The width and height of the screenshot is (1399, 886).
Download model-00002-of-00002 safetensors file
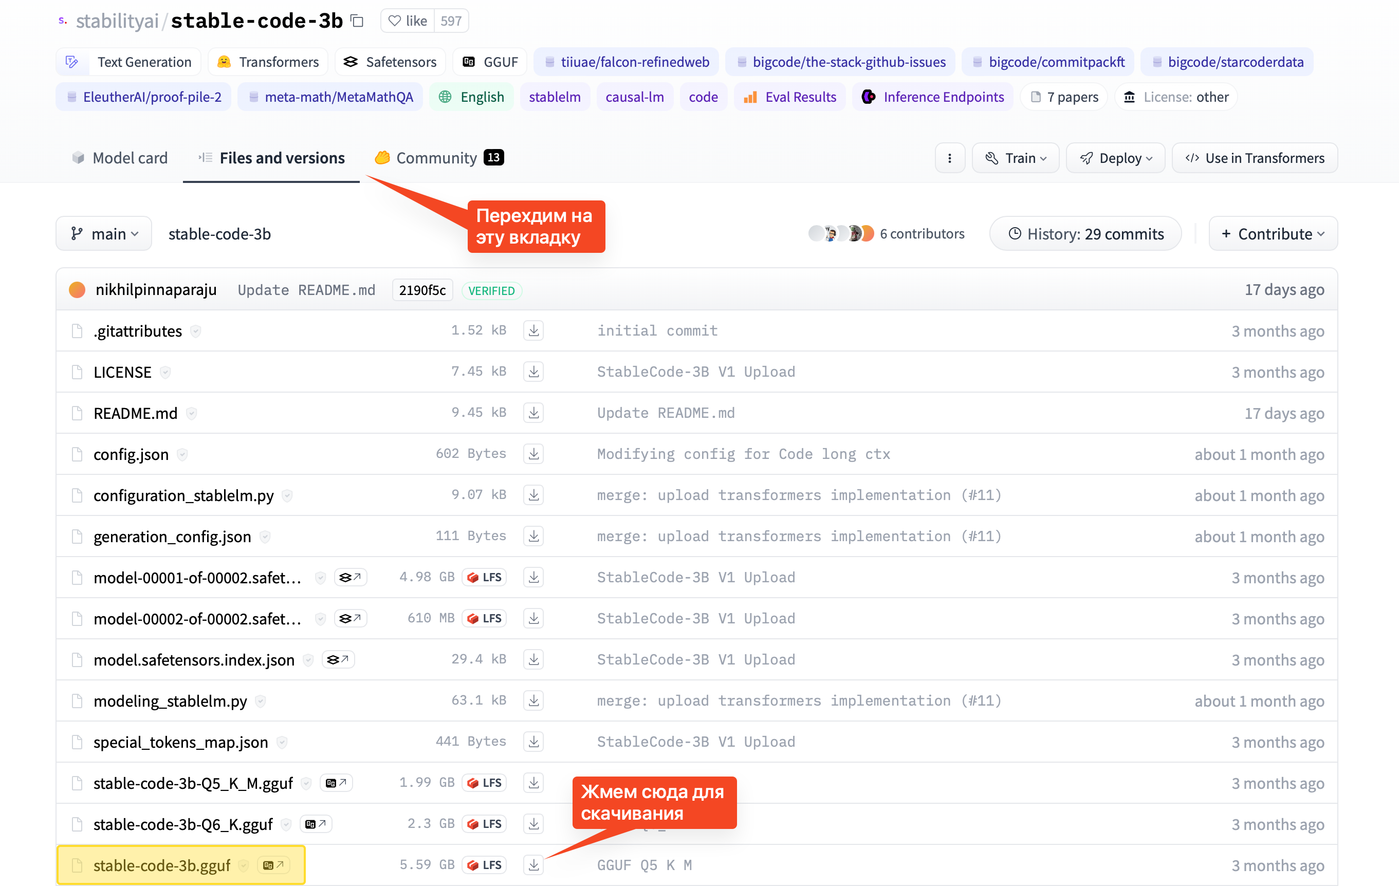pyautogui.click(x=533, y=619)
